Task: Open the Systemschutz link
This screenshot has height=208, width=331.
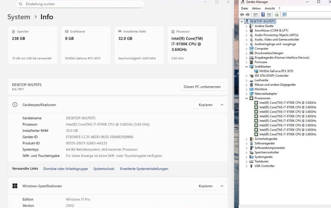Action: click(x=104, y=169)
